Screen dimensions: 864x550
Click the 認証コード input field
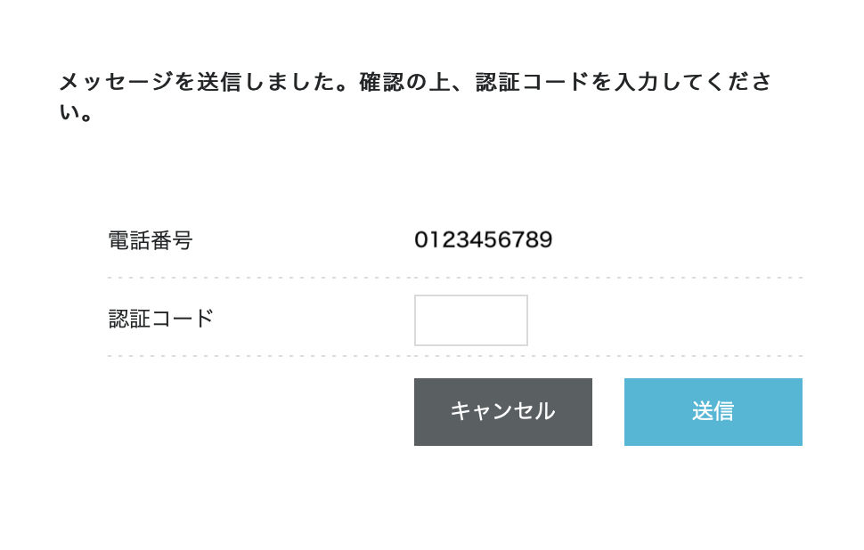pyautogui.click(x=470, y=320)
